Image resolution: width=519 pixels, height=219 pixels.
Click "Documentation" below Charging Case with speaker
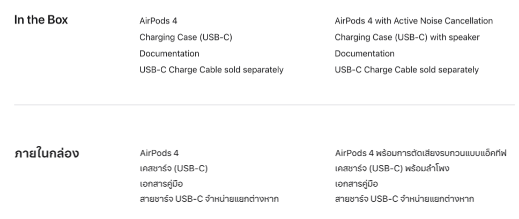pos(365,54)
